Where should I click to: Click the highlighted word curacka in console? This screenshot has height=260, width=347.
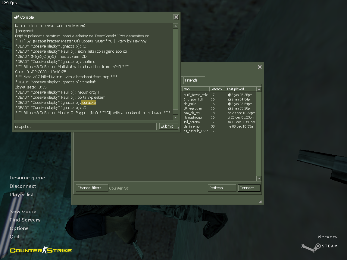89,103
